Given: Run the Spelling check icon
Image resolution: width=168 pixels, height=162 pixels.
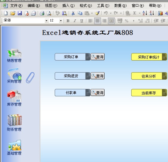Looking at the screenshot, I should pos(57,13).
